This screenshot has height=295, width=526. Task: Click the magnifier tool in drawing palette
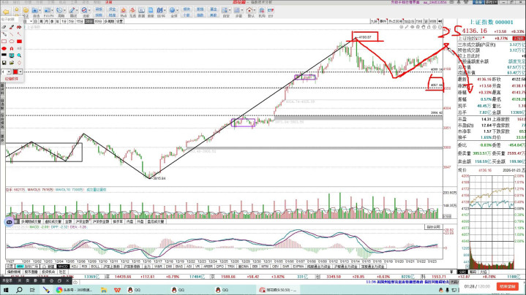19,55
